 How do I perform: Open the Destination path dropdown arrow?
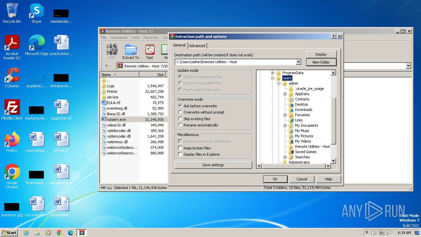point(298,62)
